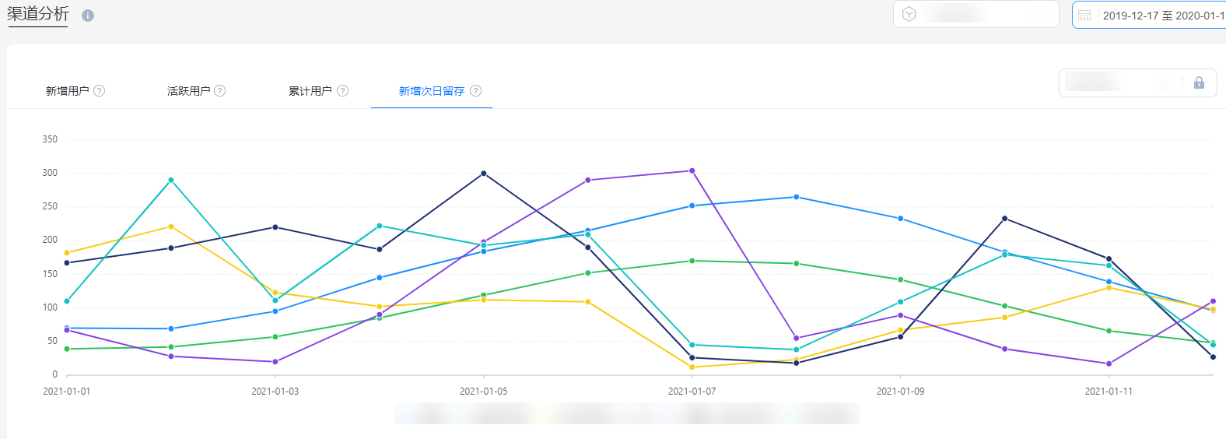Click the question mark beside 活跃用户
Viewport: 1226px width, 439px height.
coord(220,91)
